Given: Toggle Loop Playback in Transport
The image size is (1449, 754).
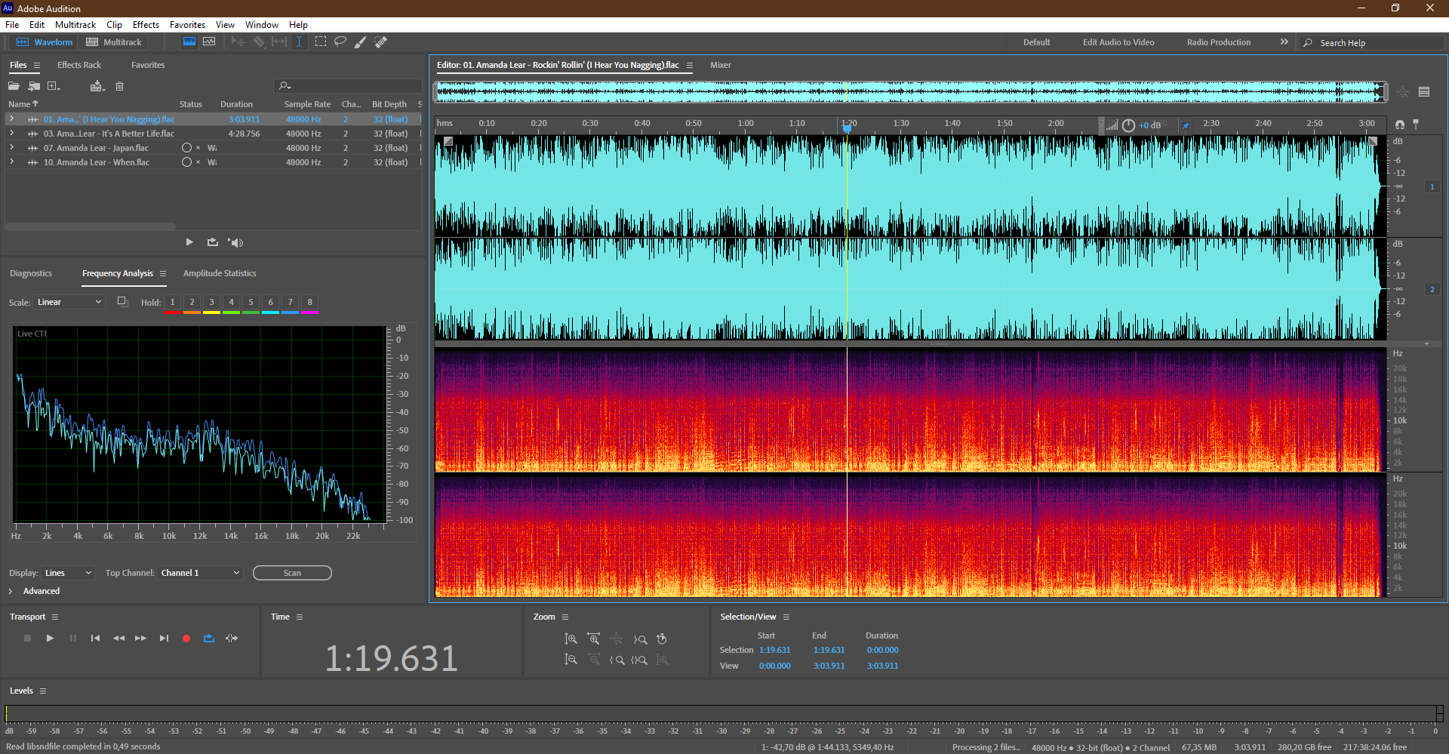Looking at the screenshot, I should 209,639.
